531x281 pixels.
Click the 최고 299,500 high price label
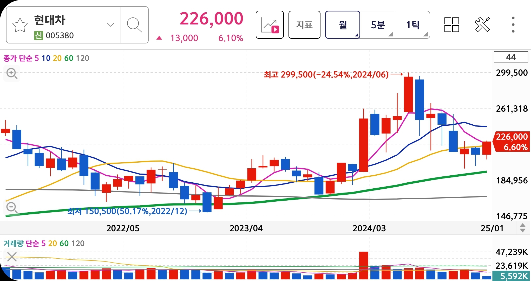click(326, 75)
